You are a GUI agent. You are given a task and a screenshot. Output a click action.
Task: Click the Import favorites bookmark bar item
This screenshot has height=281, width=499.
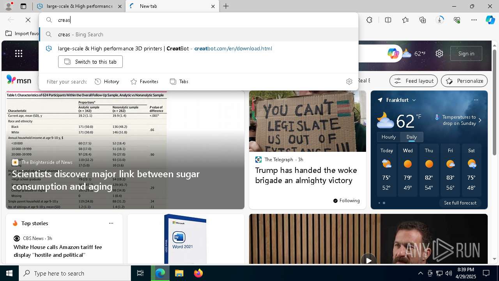22,34
